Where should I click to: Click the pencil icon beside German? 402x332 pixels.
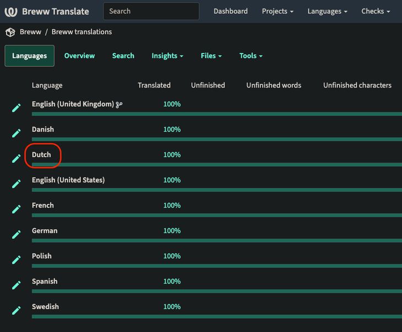pos(17,235)
